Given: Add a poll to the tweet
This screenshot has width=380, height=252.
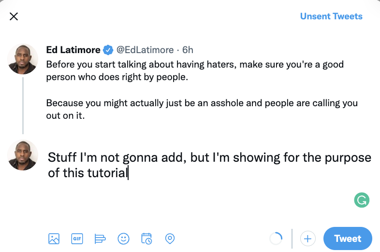Looking at the screenshot, I should point(100,238).
